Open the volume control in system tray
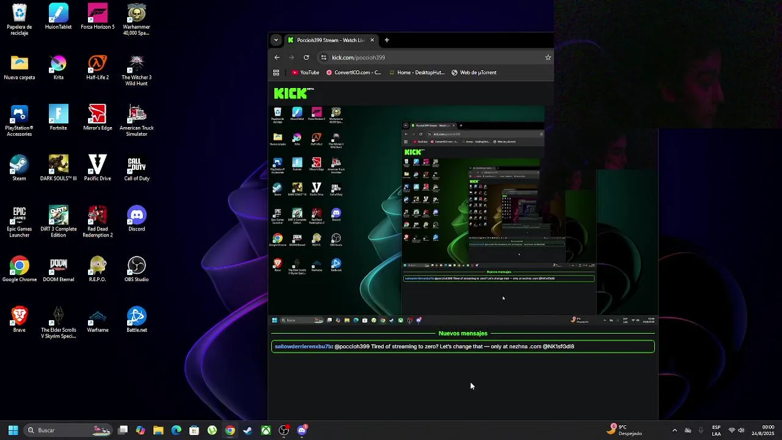Screen dimensions: 782x440 pyautogui.click(x=741, y=430)
